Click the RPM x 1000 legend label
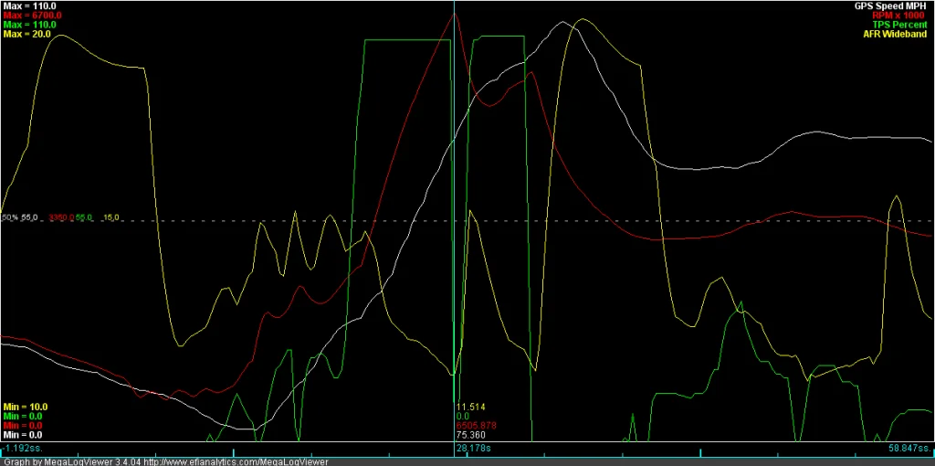 click(x=899, y=15)
